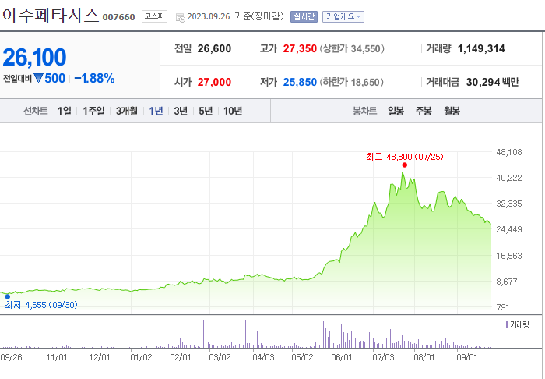Viewport: 545px width, 379px height.
Task: Click the 03/02 date on the chart axis
Action: [x=220, y=357]
